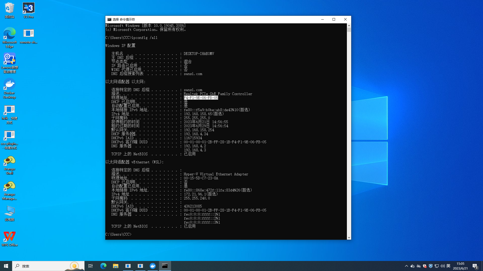
Task: Launch Microsoft Edge from the taskbar
Action: [x=103, y=266]
